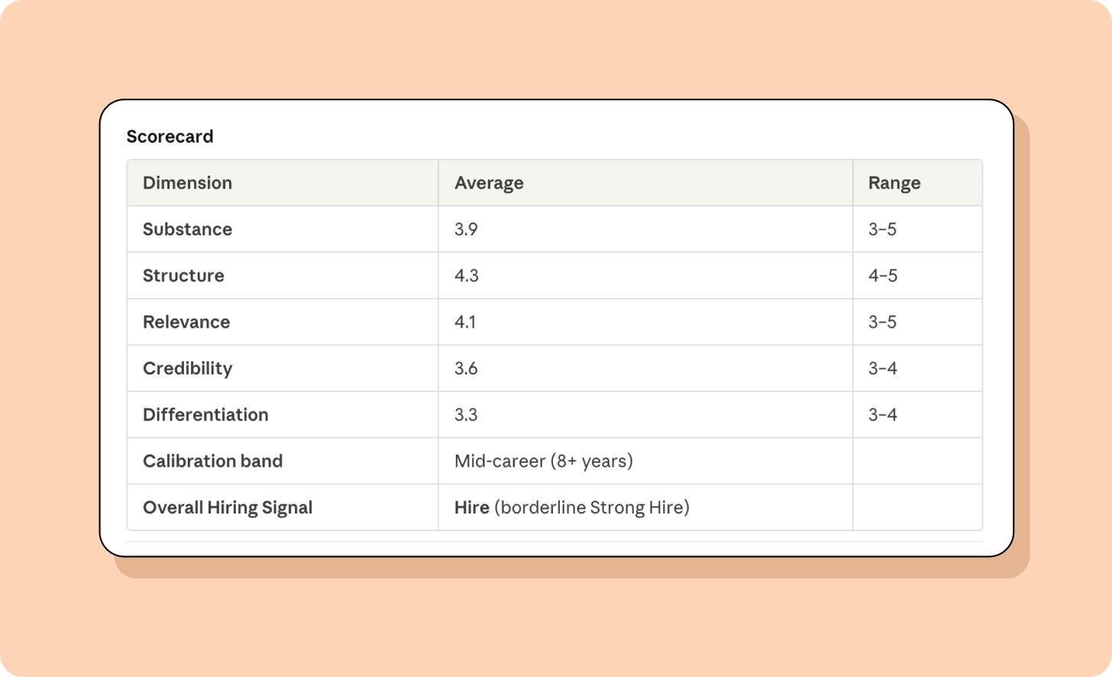
Task: Click the Differentiation average value 3.3
Action: coord(466,415)
